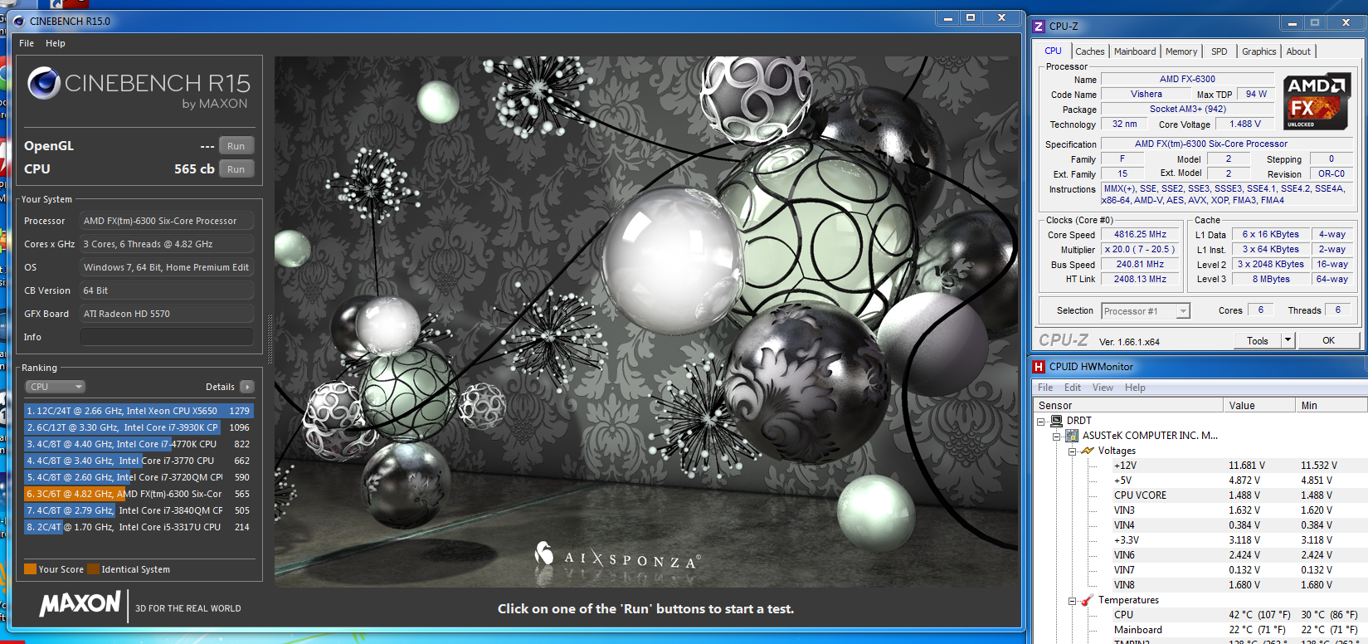
Task: Click the Core Speed 4816.25 MHz value
Action: [x=1140, y=235]
